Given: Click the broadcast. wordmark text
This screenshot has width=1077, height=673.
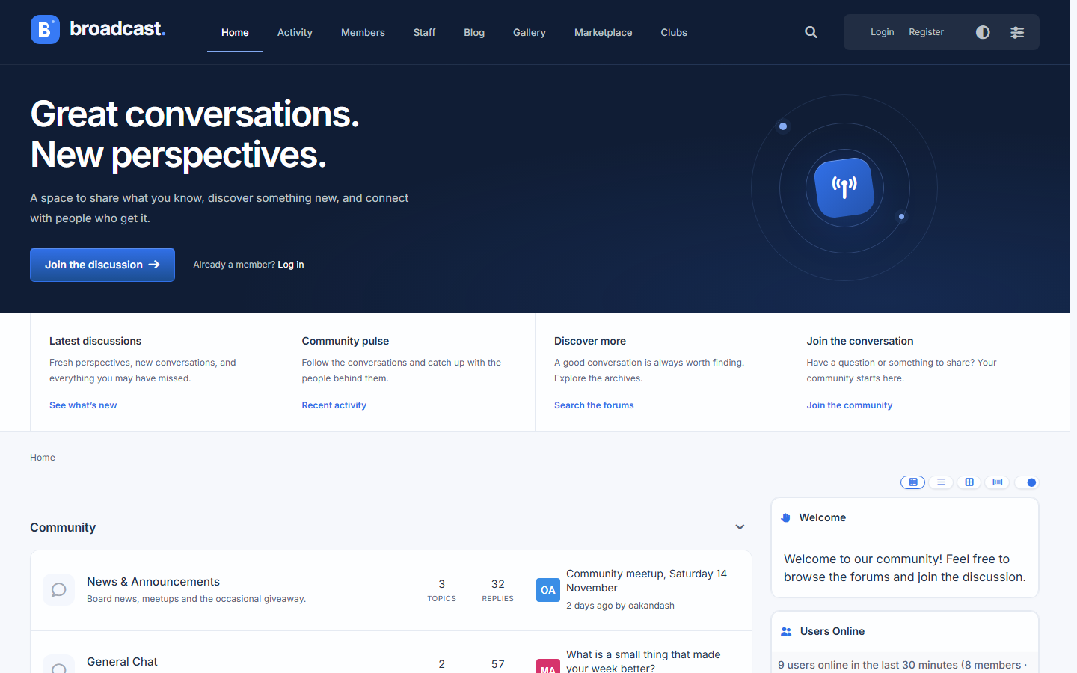Looking at the screenshot, I should pos(117,28).
